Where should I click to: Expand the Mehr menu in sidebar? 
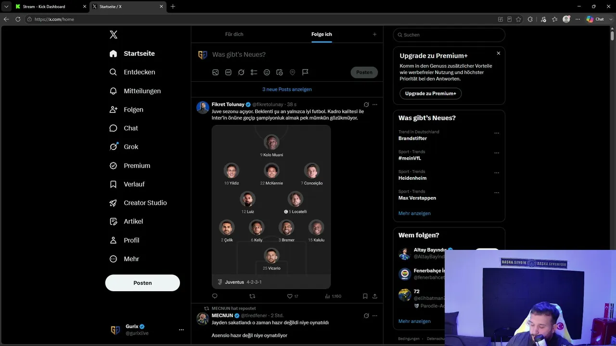click(x=124, y=259)
